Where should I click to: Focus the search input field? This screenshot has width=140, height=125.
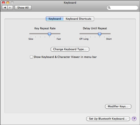[x=122, y=8]
